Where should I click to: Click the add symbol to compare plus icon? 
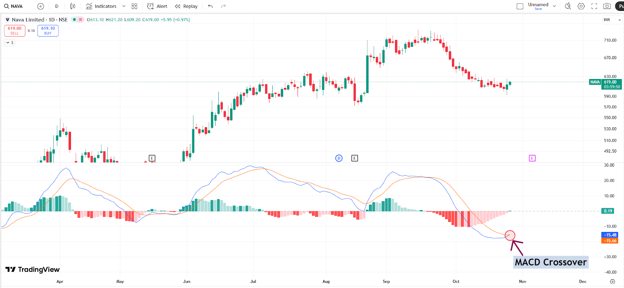coord(41,6)
